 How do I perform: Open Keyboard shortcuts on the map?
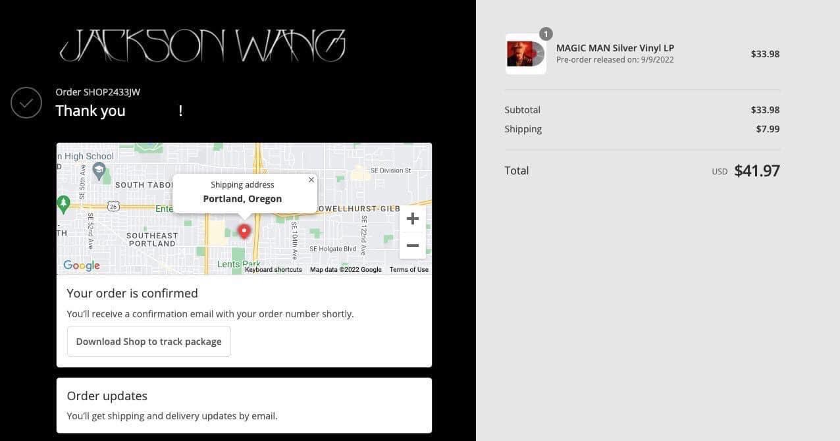(273, 269)
